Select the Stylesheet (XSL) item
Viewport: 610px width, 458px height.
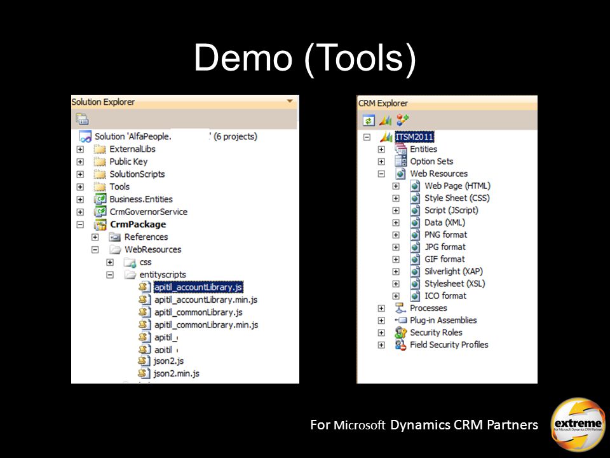click(x=455, y=284)
